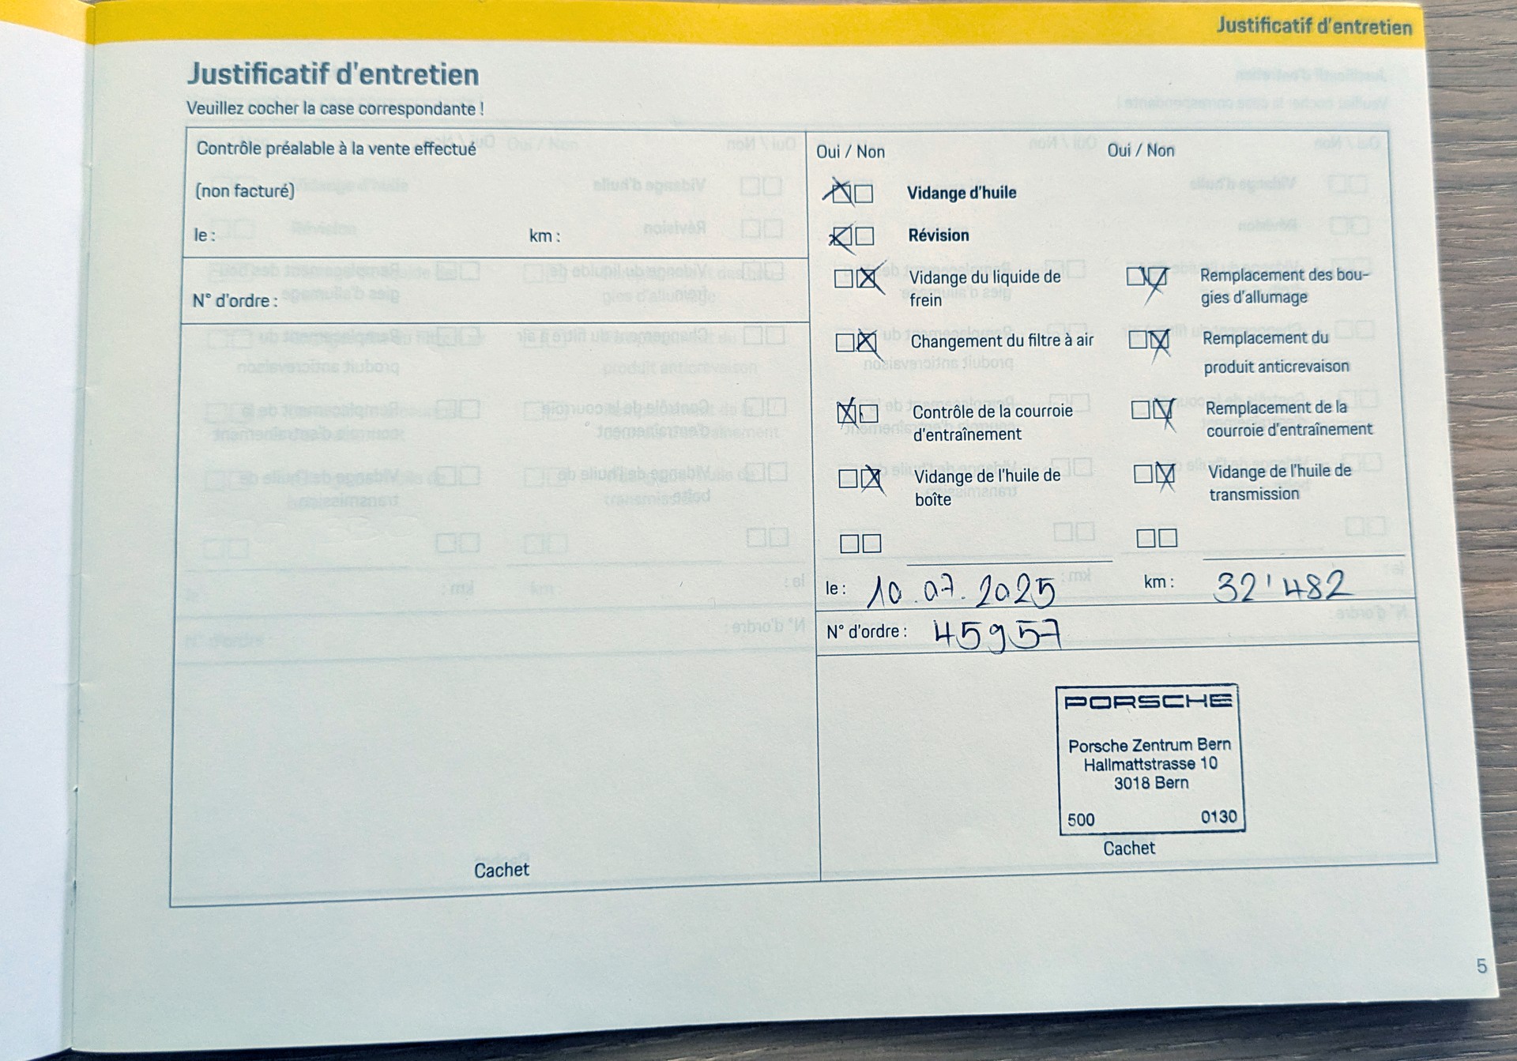
Task: Click the 'Hallmattstrasse 10' stamp address line
Action: click(x=1150, y=764)
